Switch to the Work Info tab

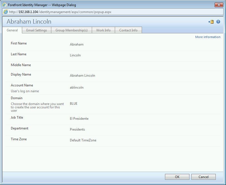(103, 30)
